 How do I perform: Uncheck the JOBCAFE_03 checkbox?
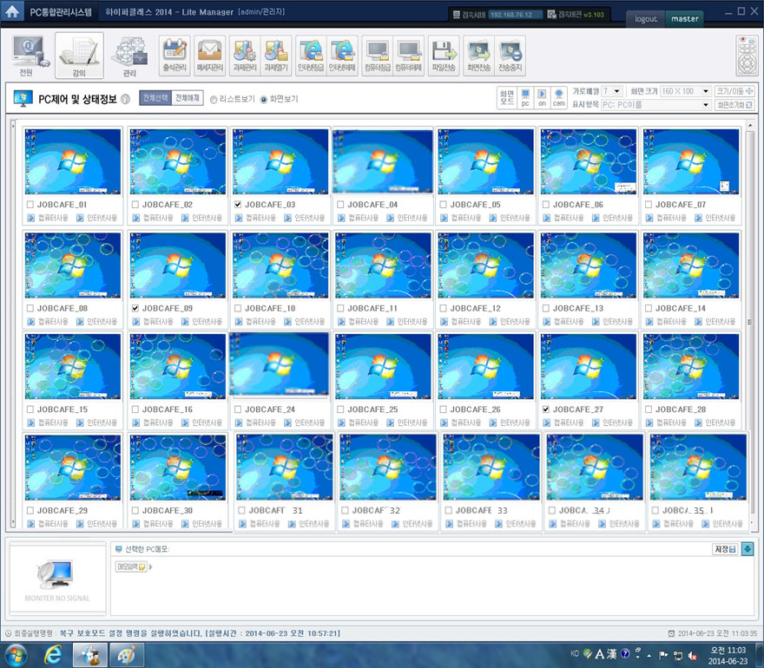click(x=238, y=205)
